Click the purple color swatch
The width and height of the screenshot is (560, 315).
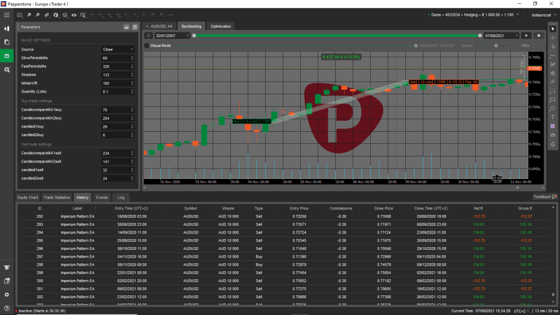coord(553,126)
